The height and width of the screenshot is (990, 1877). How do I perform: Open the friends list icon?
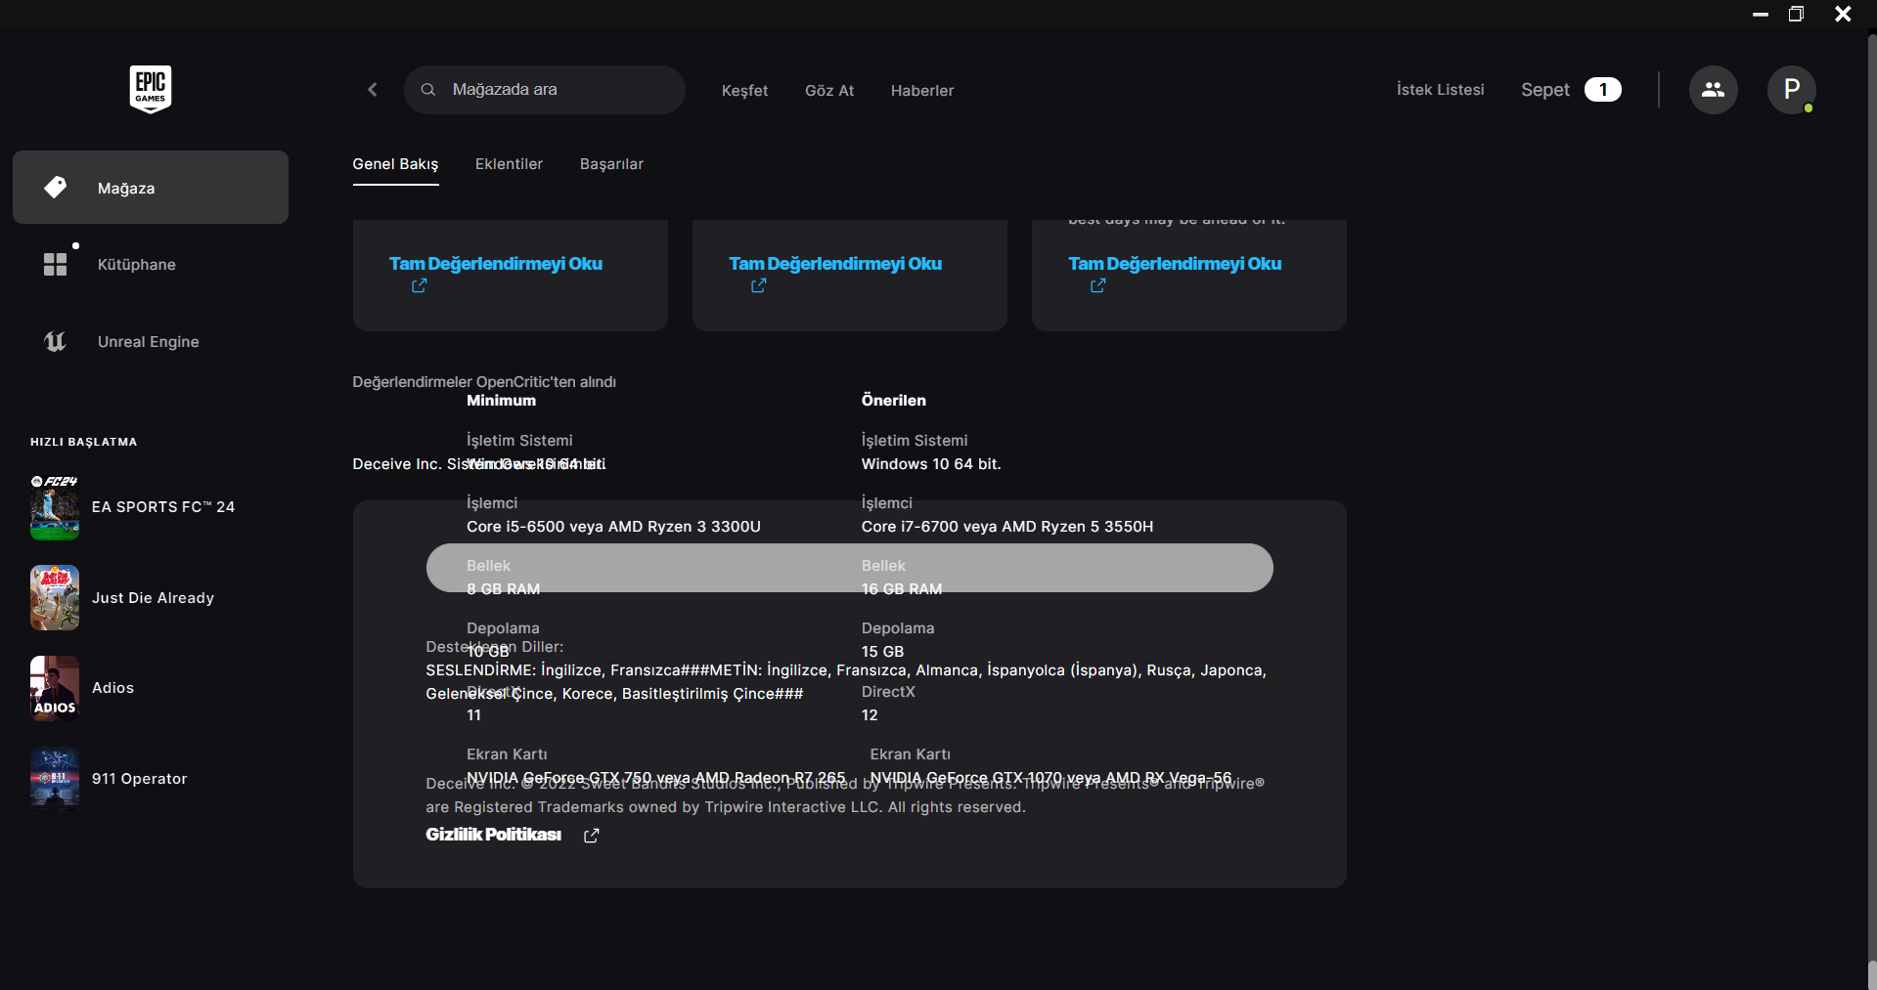(1713, 90)
